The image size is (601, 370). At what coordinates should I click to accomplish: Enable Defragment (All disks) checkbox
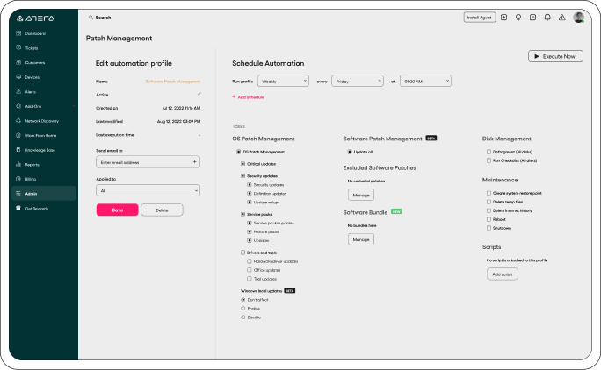pyautogui.click(x=487, y=152)
